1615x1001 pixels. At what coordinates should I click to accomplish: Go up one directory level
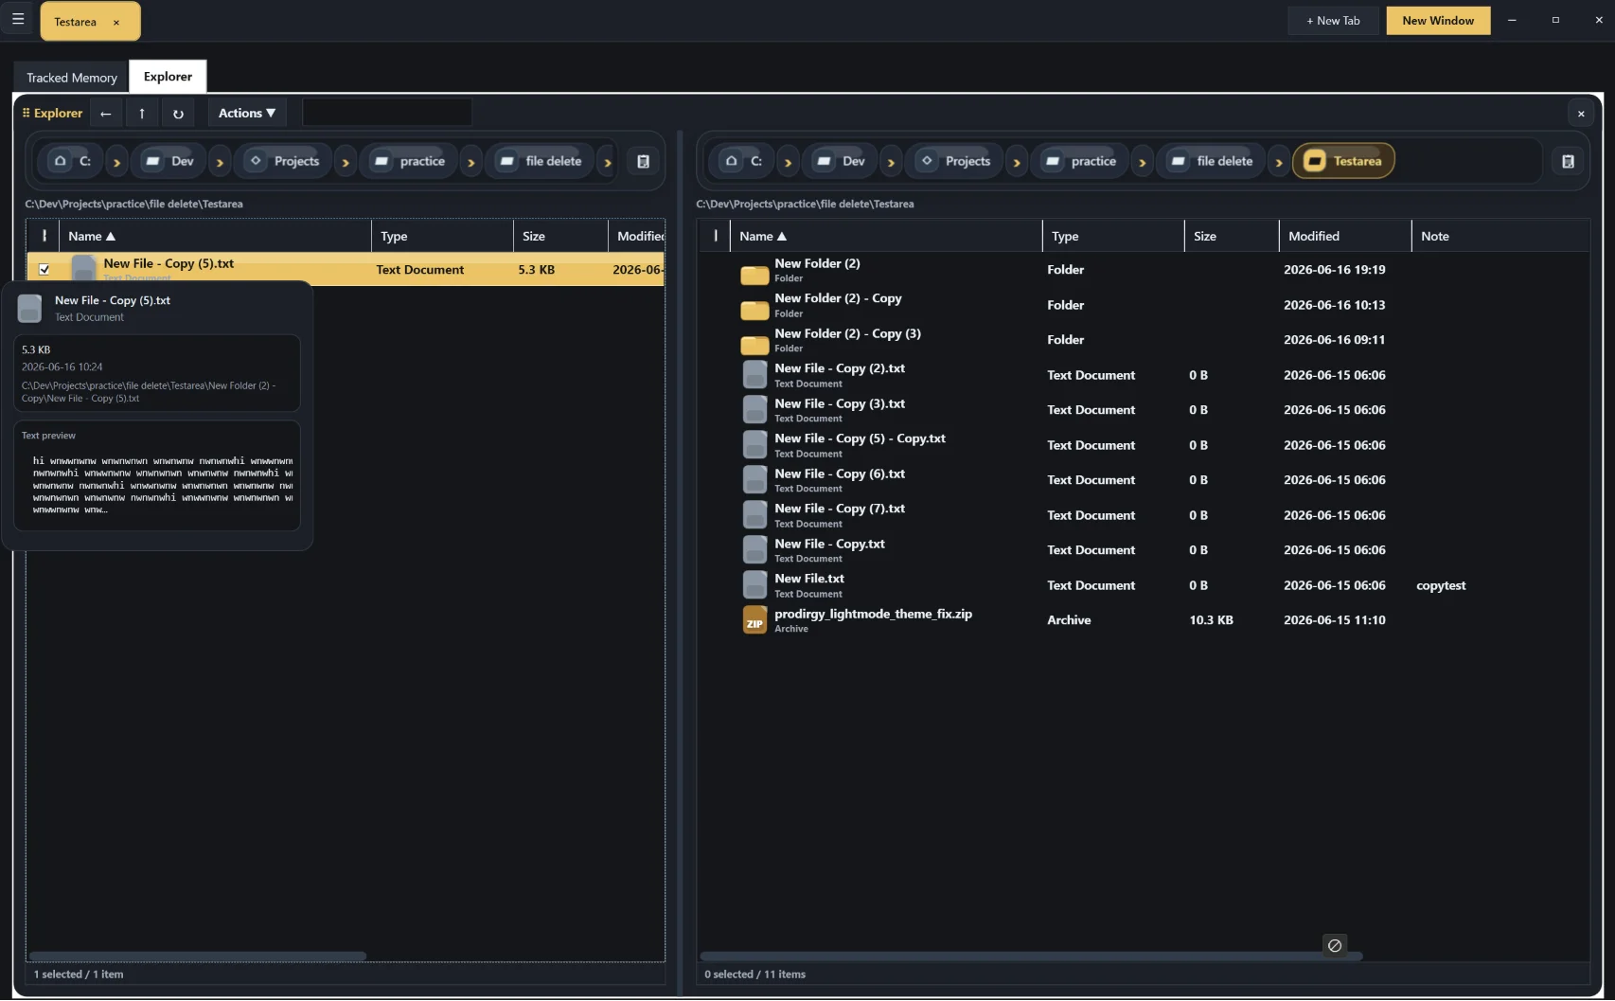click(x=142, y=114)
